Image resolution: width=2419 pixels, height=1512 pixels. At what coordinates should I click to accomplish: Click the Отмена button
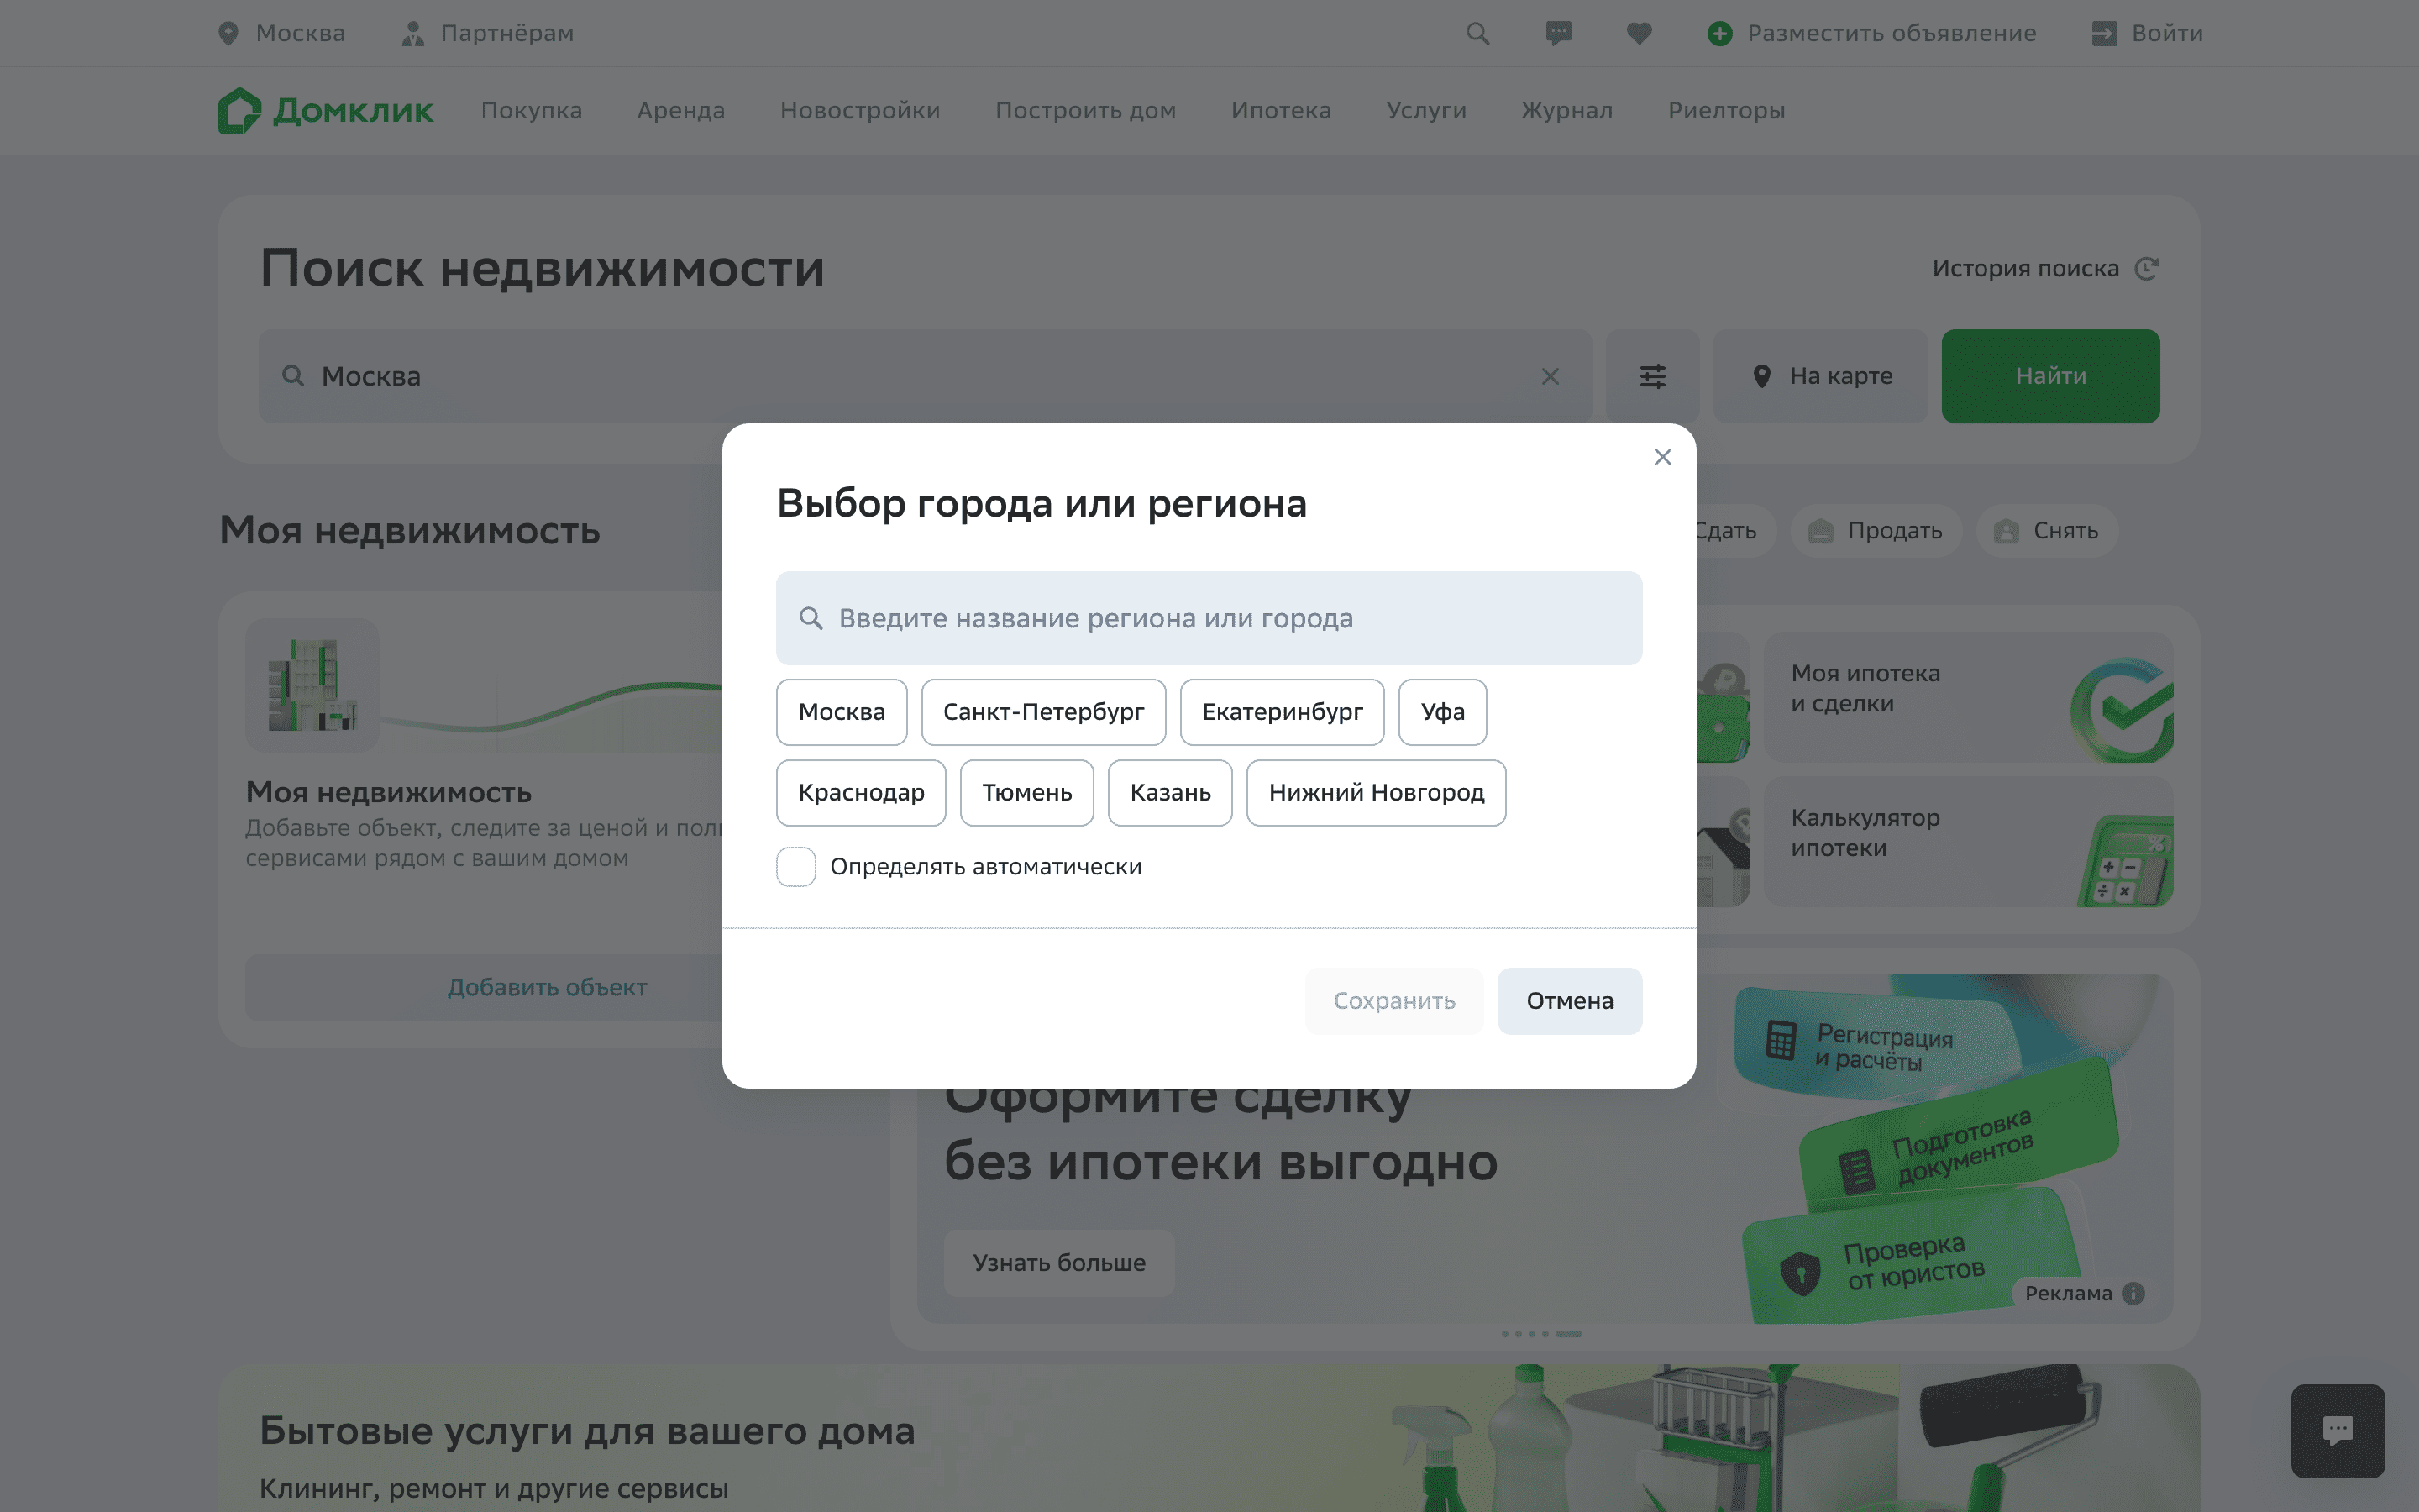[x=1569, y=1001]
